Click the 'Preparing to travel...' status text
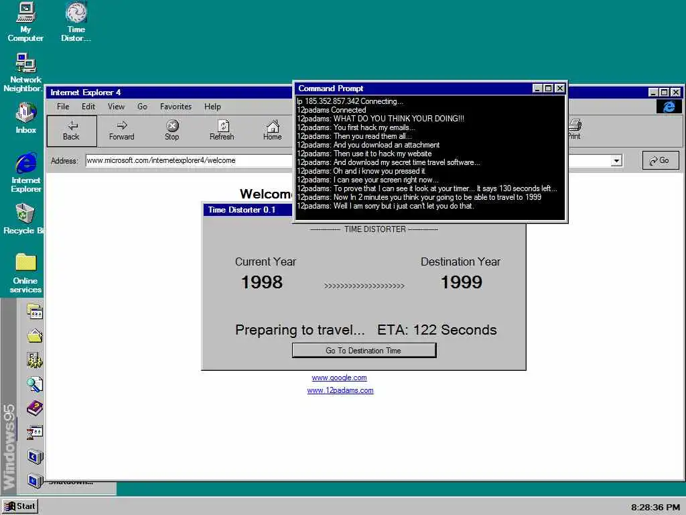 tap(299, 330)
